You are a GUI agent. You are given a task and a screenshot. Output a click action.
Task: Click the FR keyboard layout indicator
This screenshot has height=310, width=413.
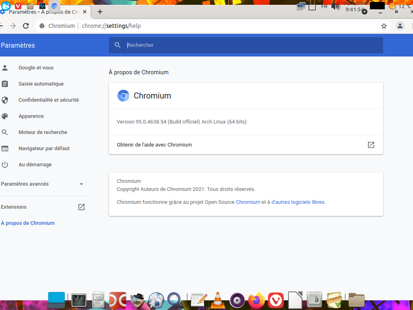click(x=324, y=6)
